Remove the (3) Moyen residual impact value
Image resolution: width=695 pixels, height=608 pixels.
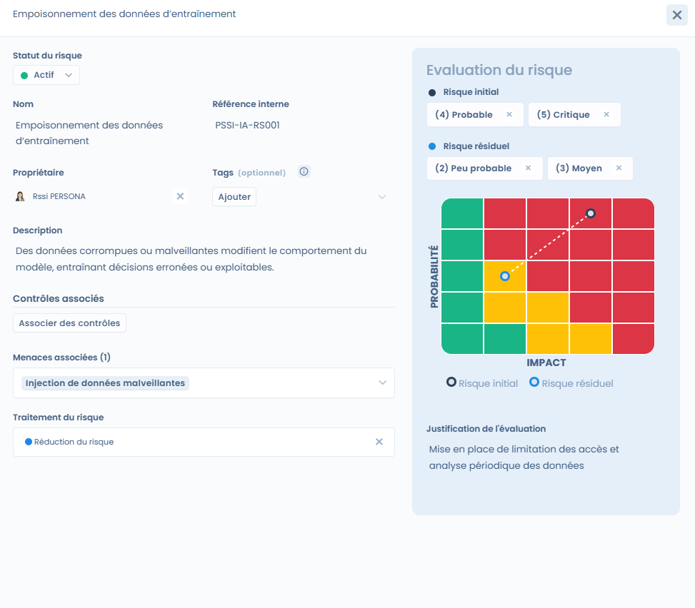[x=619, y=168]
